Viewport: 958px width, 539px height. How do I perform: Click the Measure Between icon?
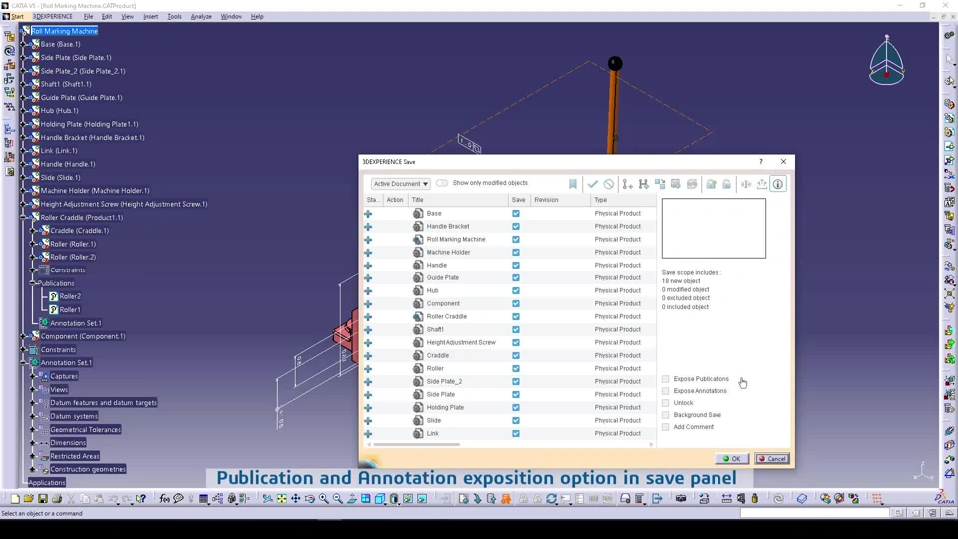click(x=727, y=499)
